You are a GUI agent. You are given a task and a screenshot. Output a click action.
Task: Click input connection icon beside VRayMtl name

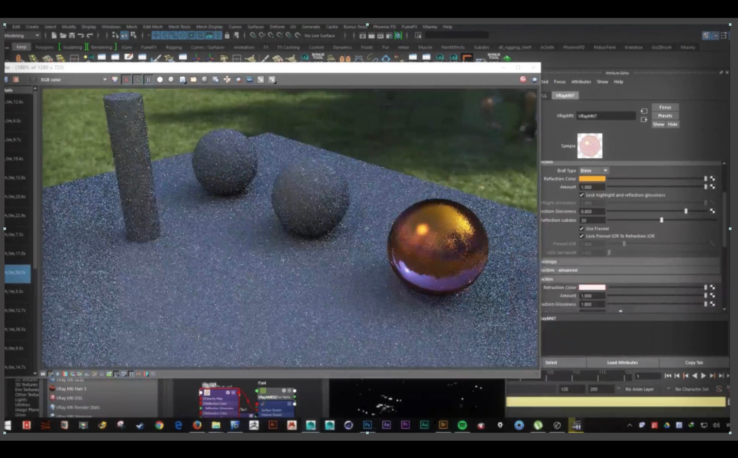pos(644,111)
